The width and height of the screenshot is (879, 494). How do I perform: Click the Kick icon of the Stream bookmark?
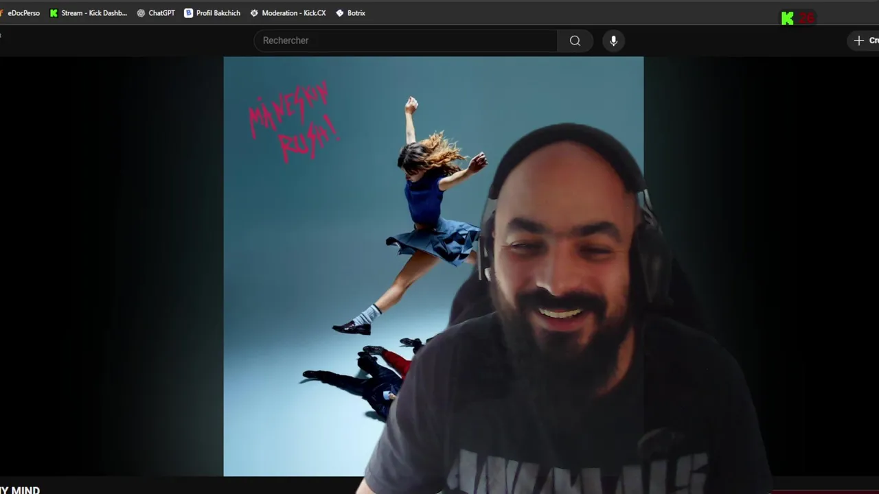54,13
